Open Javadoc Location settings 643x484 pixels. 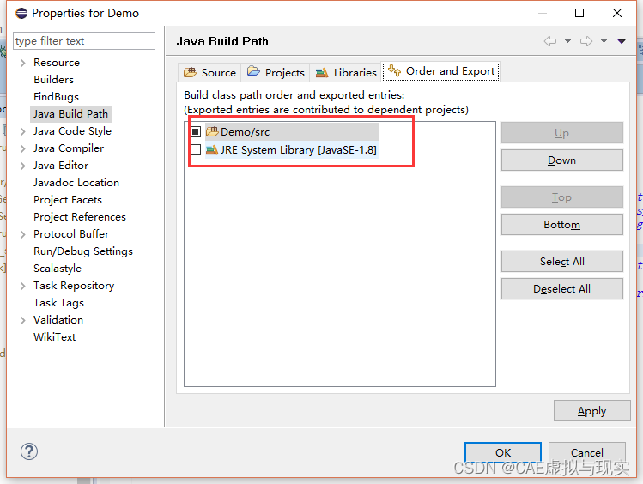[76, 183]
